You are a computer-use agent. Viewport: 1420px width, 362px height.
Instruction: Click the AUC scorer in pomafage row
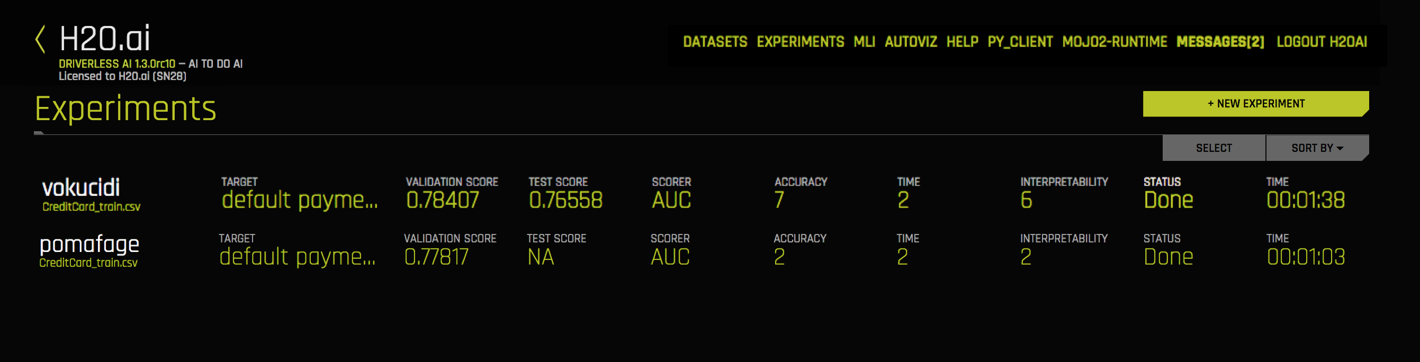click(670, 257)
